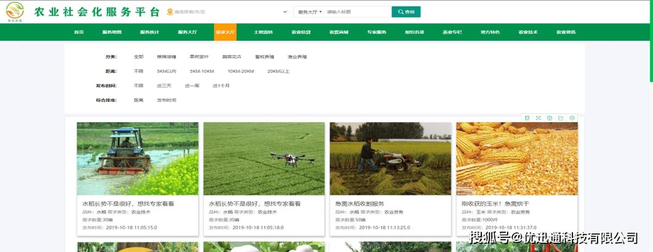Click the 查询 search button
Image resolution: width=653 pixels, height=252 pixels.
point(406,12)
